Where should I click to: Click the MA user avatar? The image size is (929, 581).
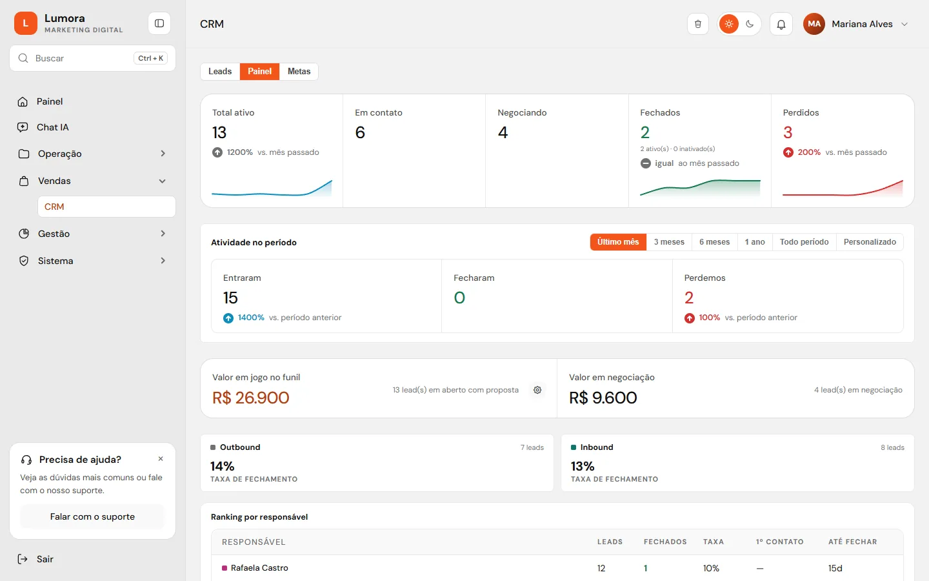[814, 24]
